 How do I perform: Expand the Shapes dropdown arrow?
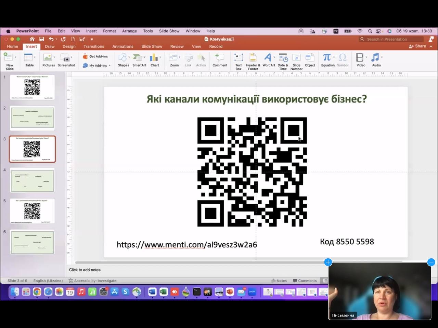click(x=129, y=57)
